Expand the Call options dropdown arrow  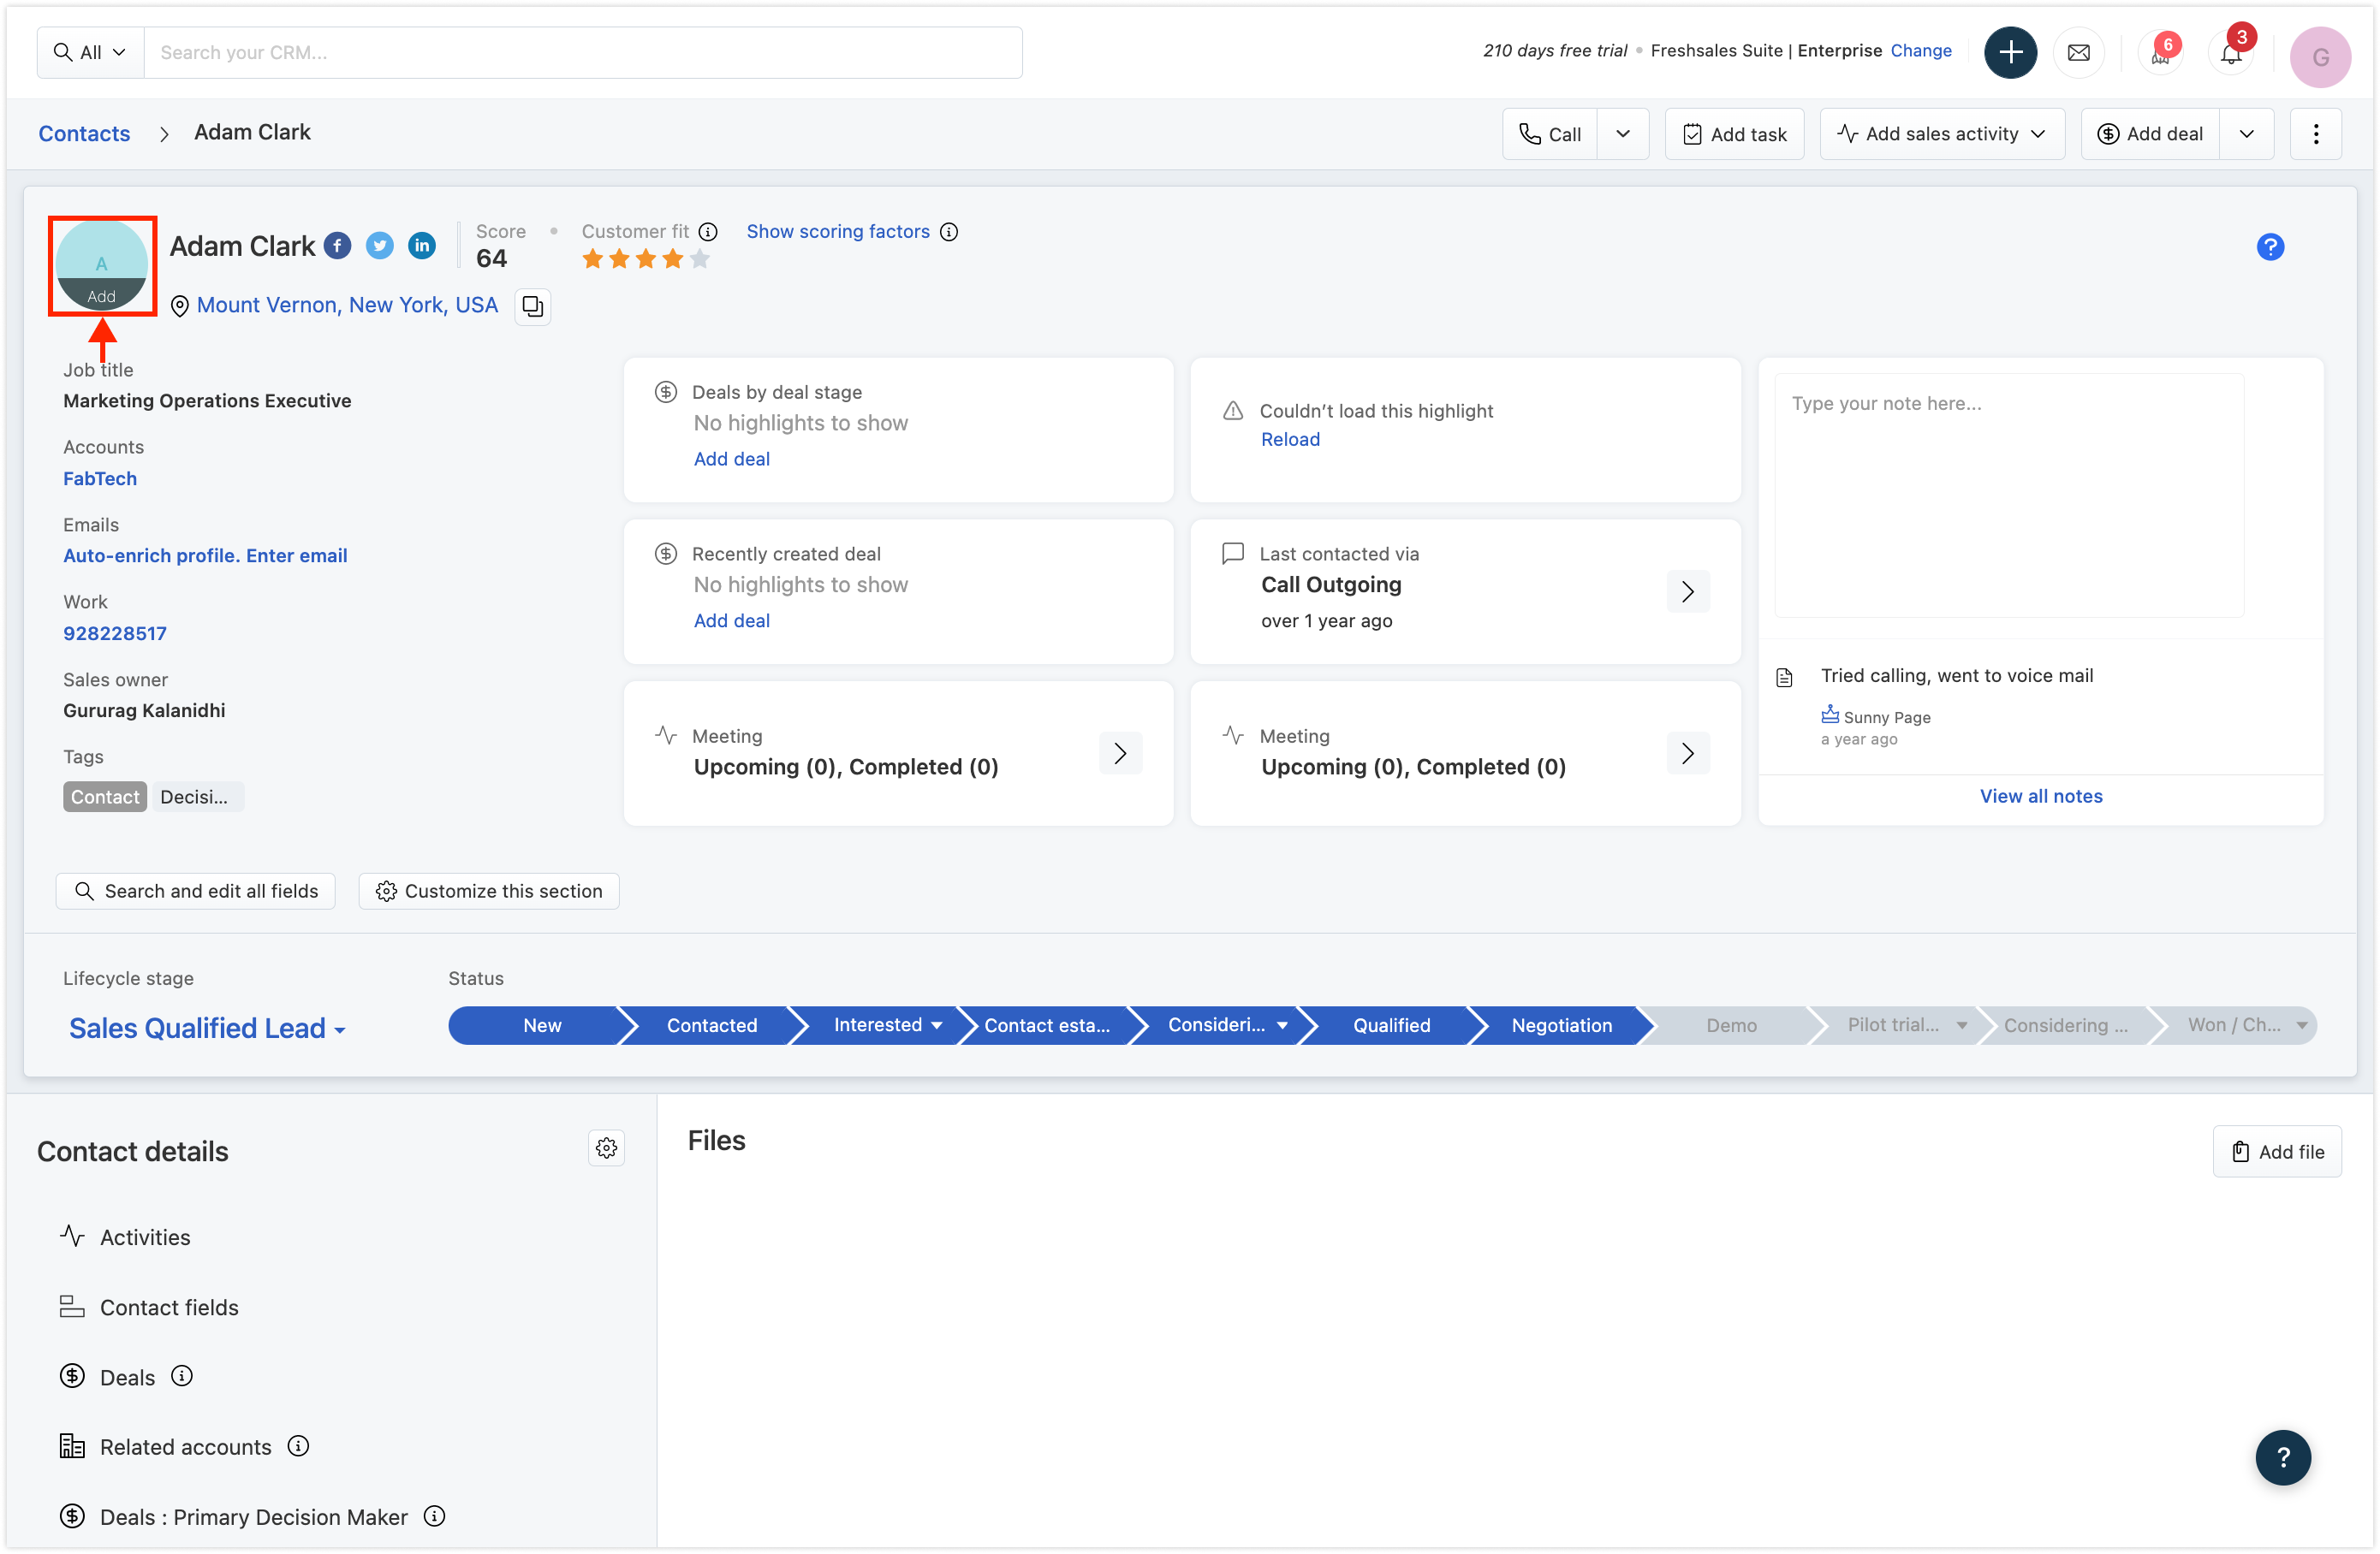click(x=1623, y=133)
